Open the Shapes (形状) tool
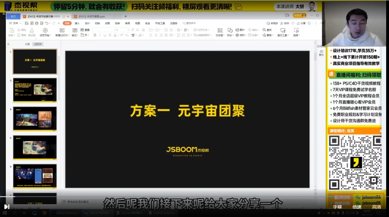Viewport: 389px width, 217px height. (230, 31)
